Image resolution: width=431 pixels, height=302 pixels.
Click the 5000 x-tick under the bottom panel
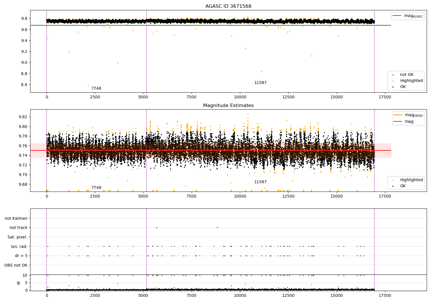coord(143,295)
